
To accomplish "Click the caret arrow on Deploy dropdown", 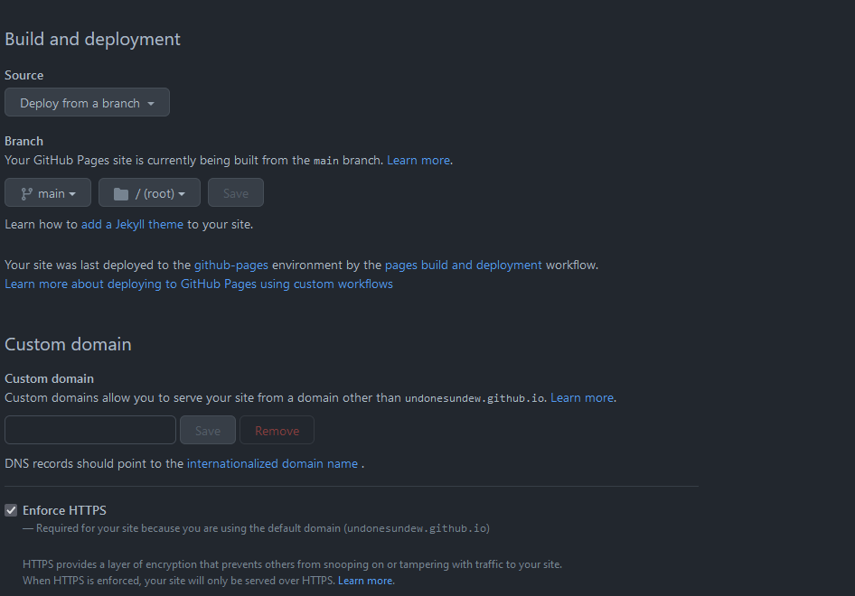I will point(151,104).
